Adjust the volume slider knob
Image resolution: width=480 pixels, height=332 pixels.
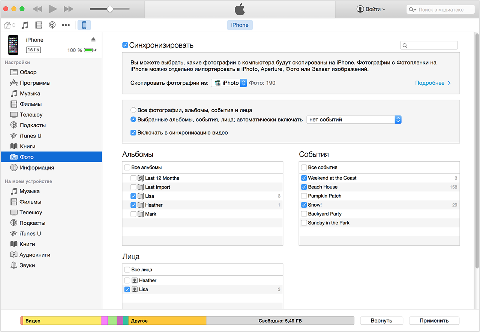(110, 9)
